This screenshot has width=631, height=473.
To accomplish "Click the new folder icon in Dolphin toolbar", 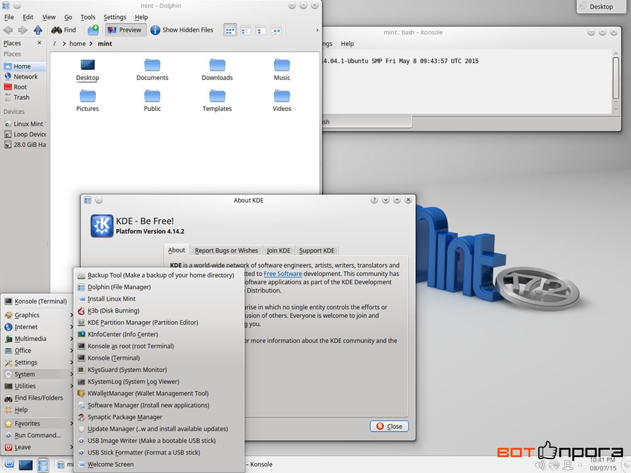I will (93, 30).
